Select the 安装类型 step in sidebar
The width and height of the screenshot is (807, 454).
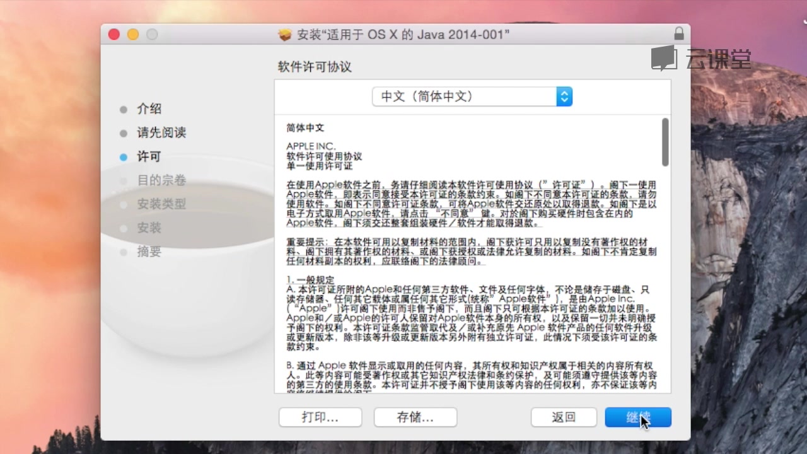[x=161, y=204]
